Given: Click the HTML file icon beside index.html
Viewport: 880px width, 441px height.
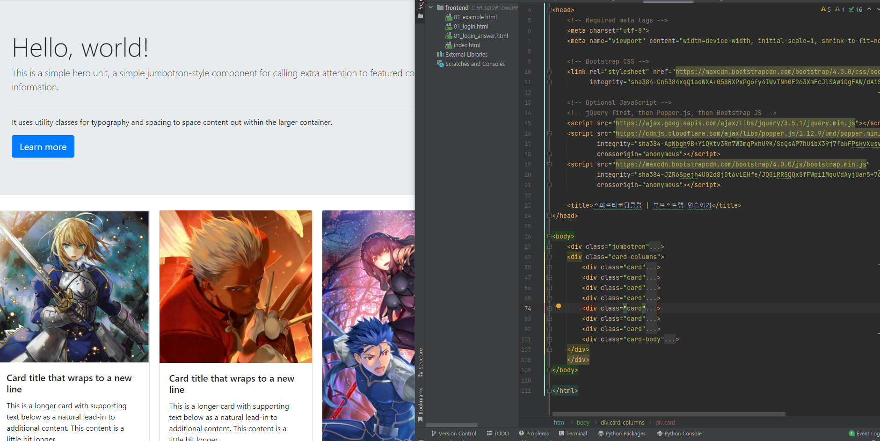Looking at the screenshot, I should click(449, 45).
